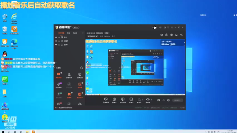The width and height of the screenshot is (237, 133).
Task: Open the Internet Explorer desktop icon
Action: pos(14,19)
